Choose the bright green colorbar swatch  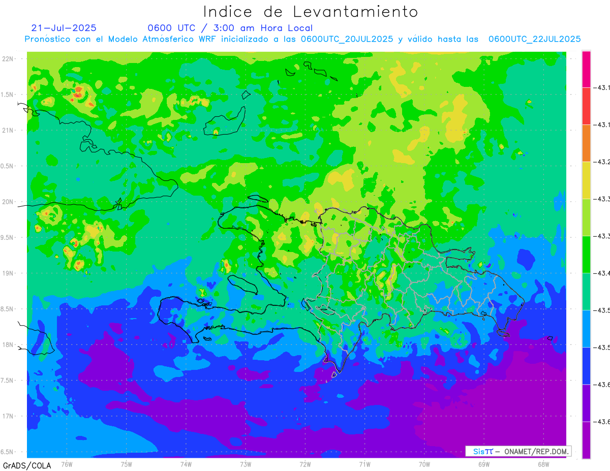[586, 255]
